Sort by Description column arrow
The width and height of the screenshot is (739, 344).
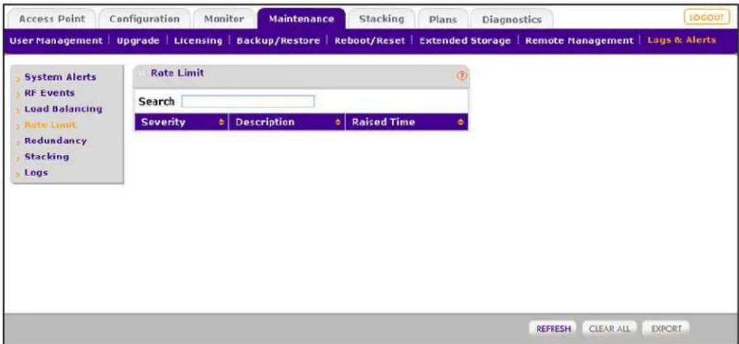coord(338,122)
